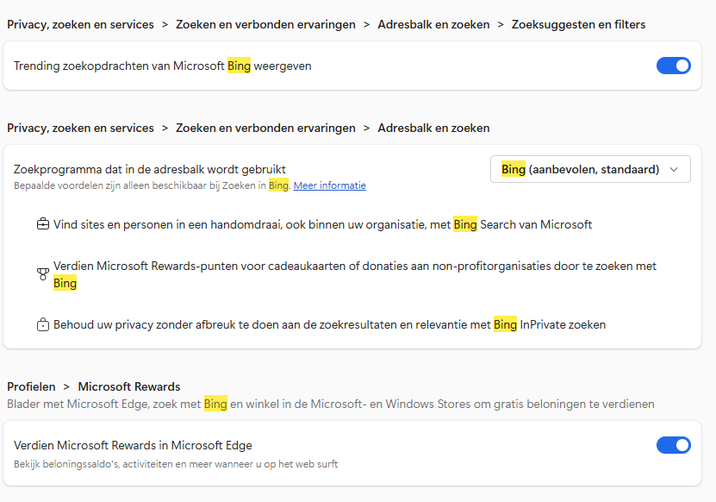The image size is (716, 502).
Task: Click 'Zoekprogramma dat in de adresbalk wordt gebruikt' label
Action: tap(150, 170)
